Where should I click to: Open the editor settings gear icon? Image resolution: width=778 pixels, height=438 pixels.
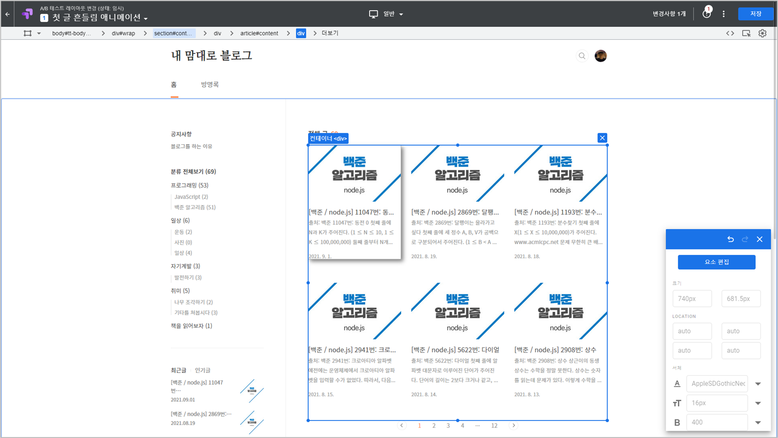(762, 33)
